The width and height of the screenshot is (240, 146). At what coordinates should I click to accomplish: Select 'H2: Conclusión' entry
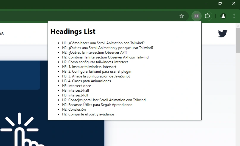(74, 109)
